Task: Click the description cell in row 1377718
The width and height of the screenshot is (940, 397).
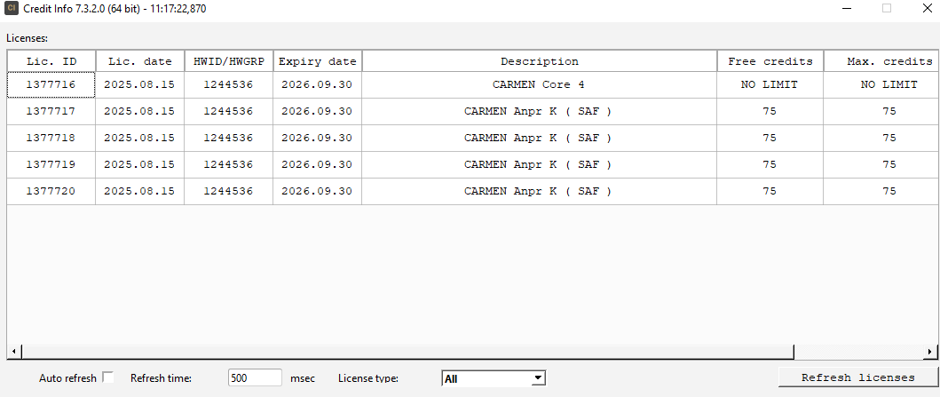Action: (x=540, y=138)
